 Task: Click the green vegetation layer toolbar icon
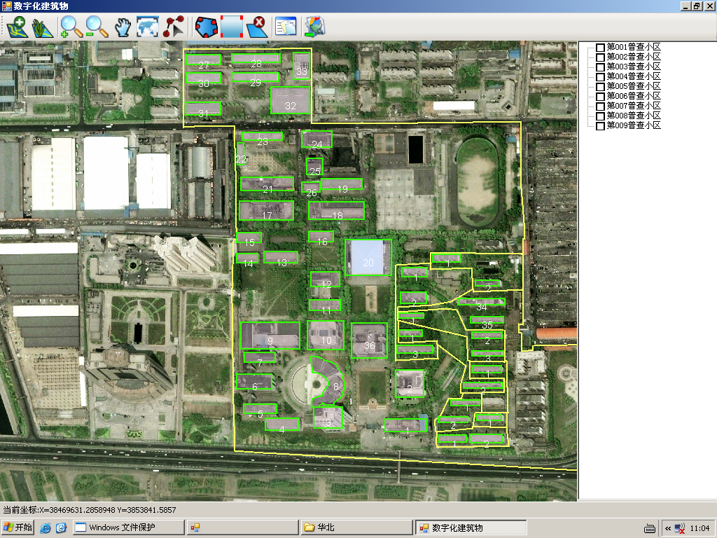coord(43,27)
